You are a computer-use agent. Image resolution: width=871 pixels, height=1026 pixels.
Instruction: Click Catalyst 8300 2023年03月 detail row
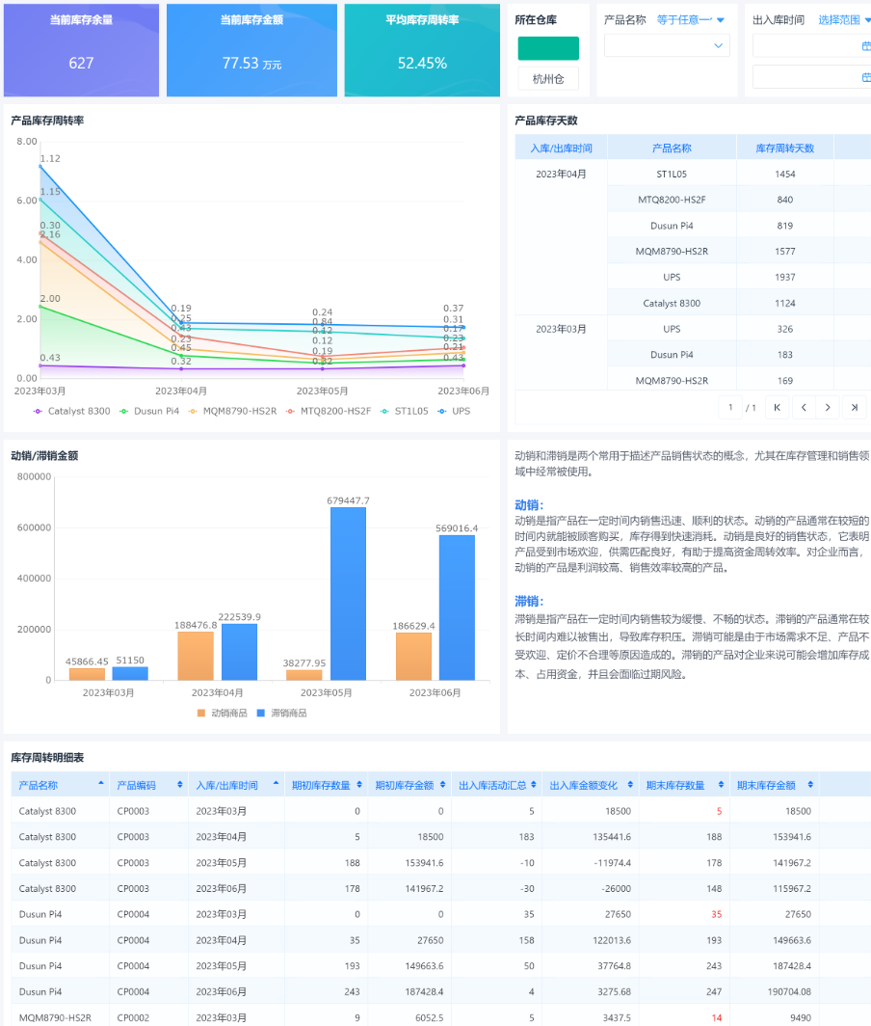tap(440, 811)
